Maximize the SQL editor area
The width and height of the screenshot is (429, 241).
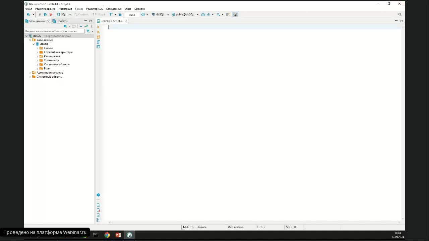click(402, 21)
